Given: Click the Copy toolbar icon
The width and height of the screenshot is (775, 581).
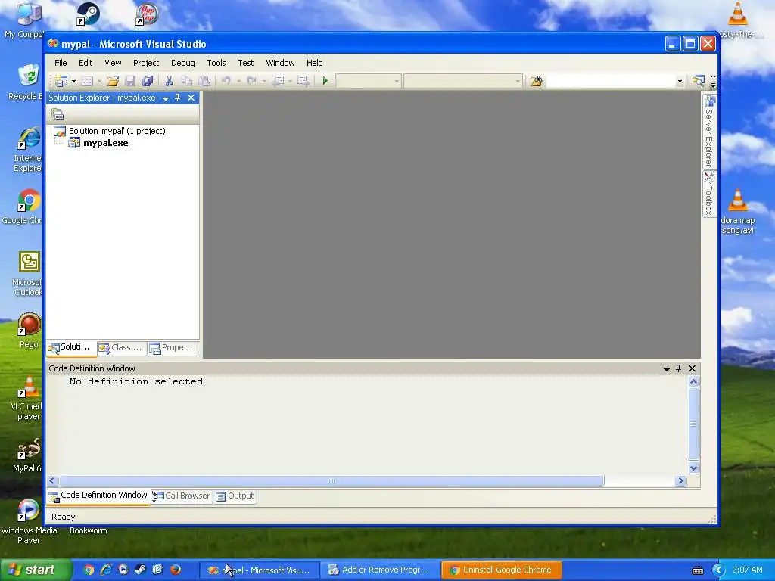Looking at the screenshot, I should point(186,81).
